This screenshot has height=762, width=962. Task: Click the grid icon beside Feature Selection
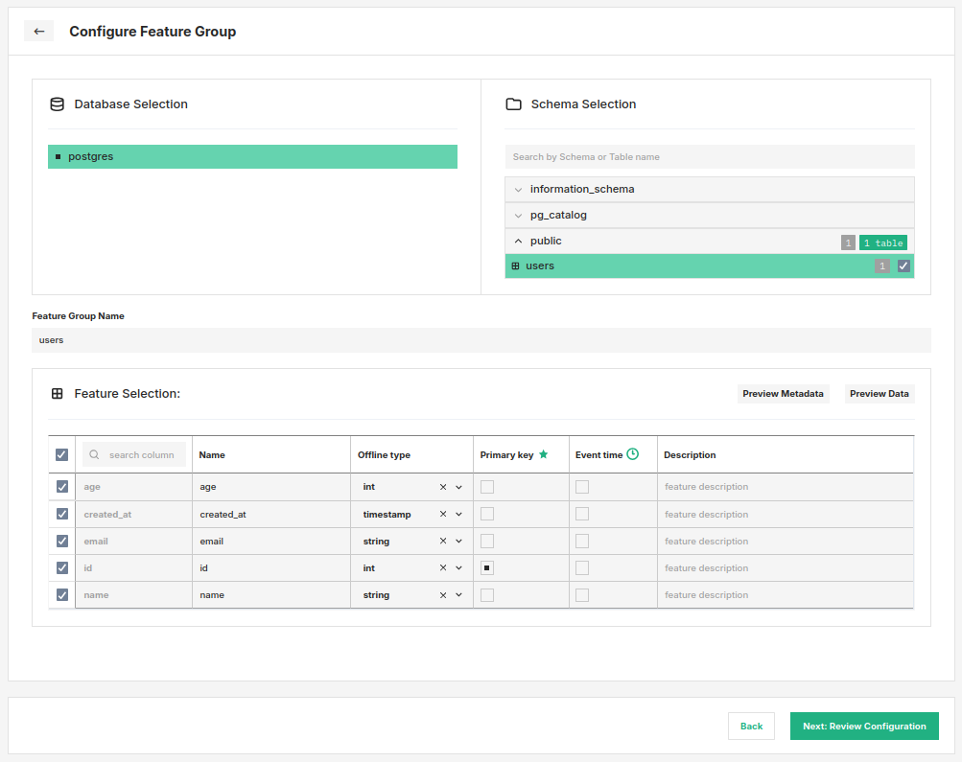coord(56,393)
